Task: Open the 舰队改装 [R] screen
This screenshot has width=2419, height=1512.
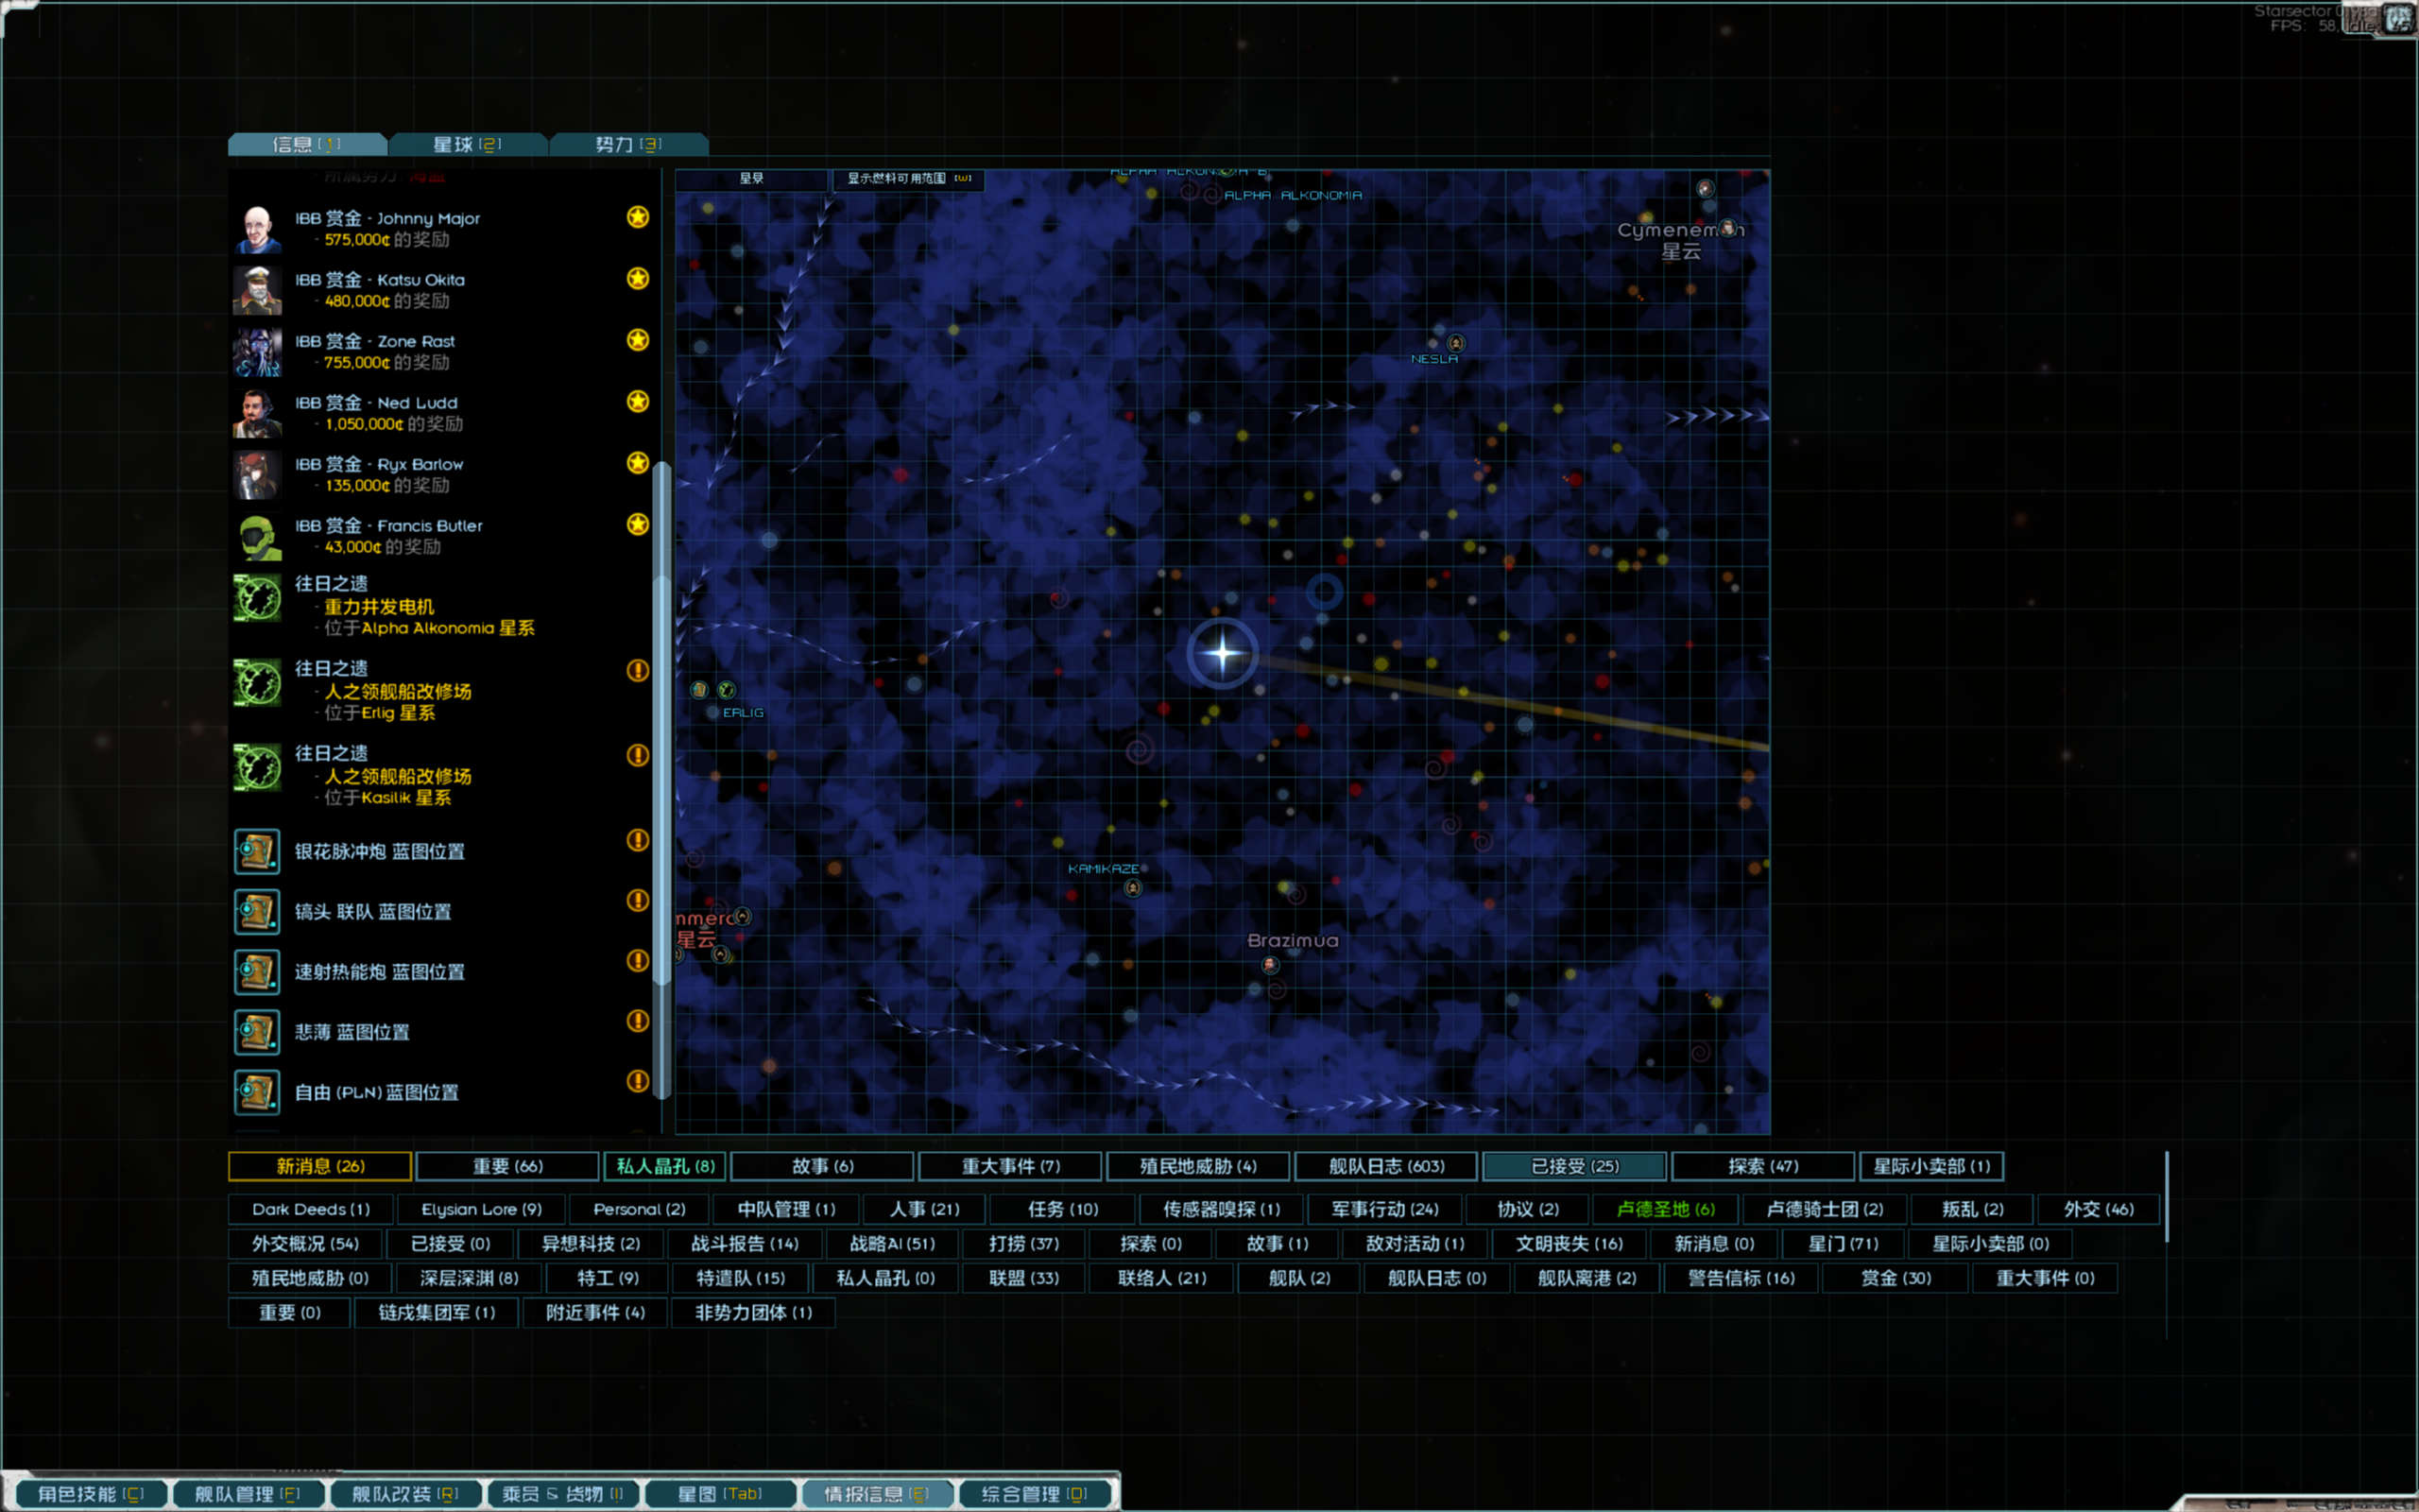Action: 404,1493
